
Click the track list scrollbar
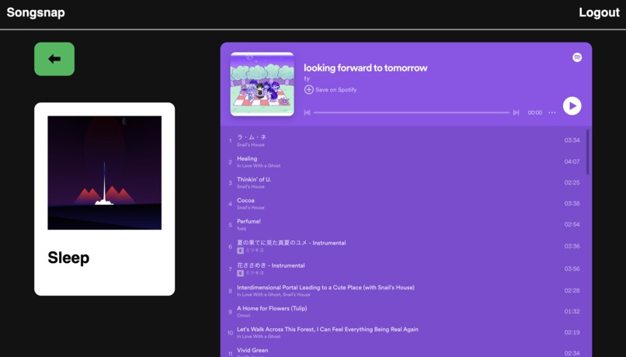[587, 152]
